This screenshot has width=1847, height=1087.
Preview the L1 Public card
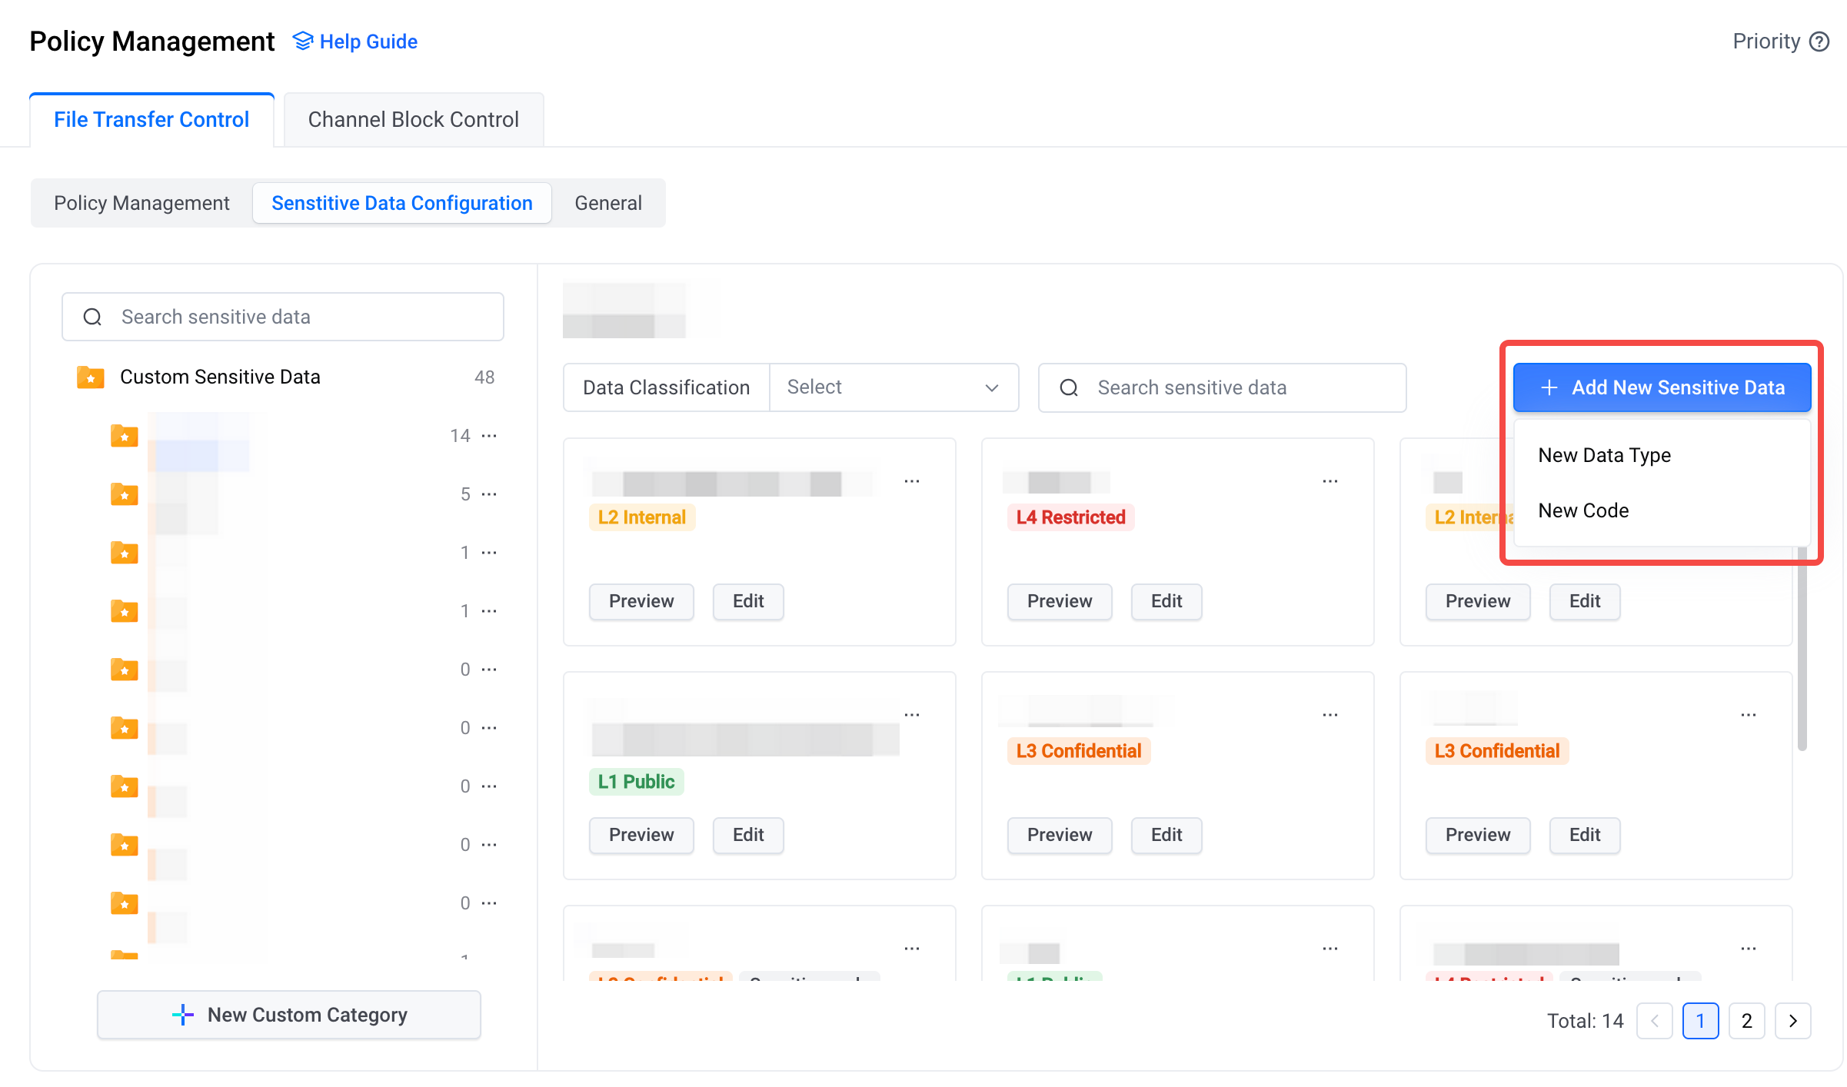(x=641, y=835)
